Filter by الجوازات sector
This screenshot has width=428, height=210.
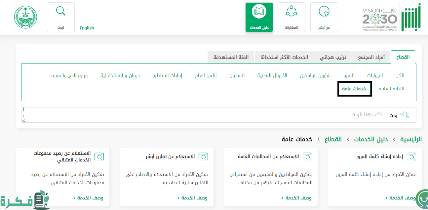375,75
